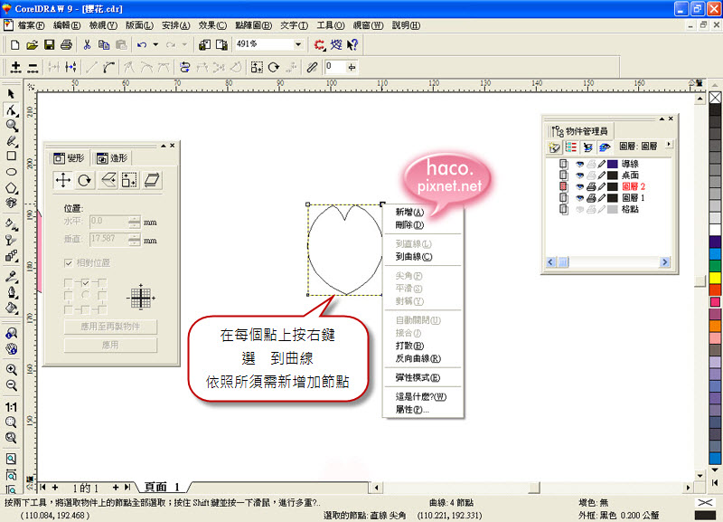
Task: Select the Shape node-edit tool
Action: pyautogui.click(x=11, y=109)
